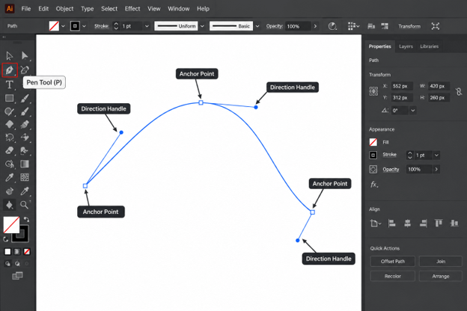Reset to default fill and stroke
This screenshot has width=467, height=311.
(x=6, y=239)
